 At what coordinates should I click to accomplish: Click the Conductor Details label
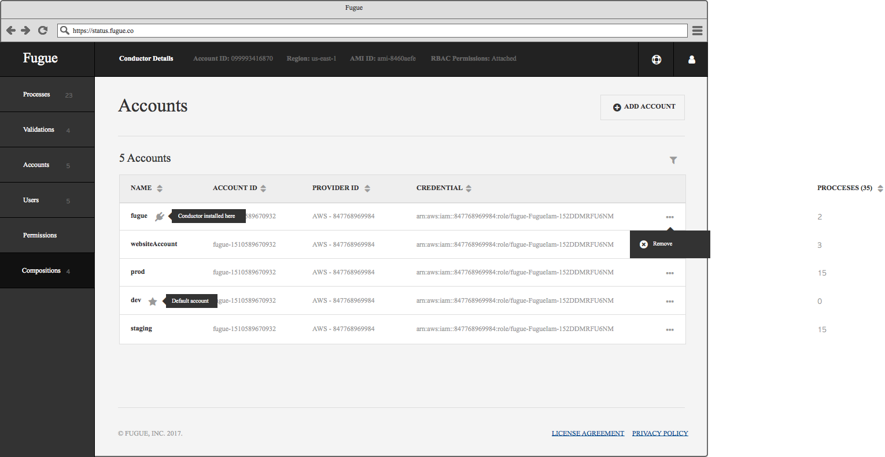146,58
